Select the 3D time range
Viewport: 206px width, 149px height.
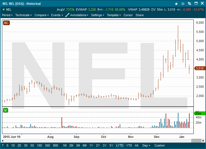(26, 145)
